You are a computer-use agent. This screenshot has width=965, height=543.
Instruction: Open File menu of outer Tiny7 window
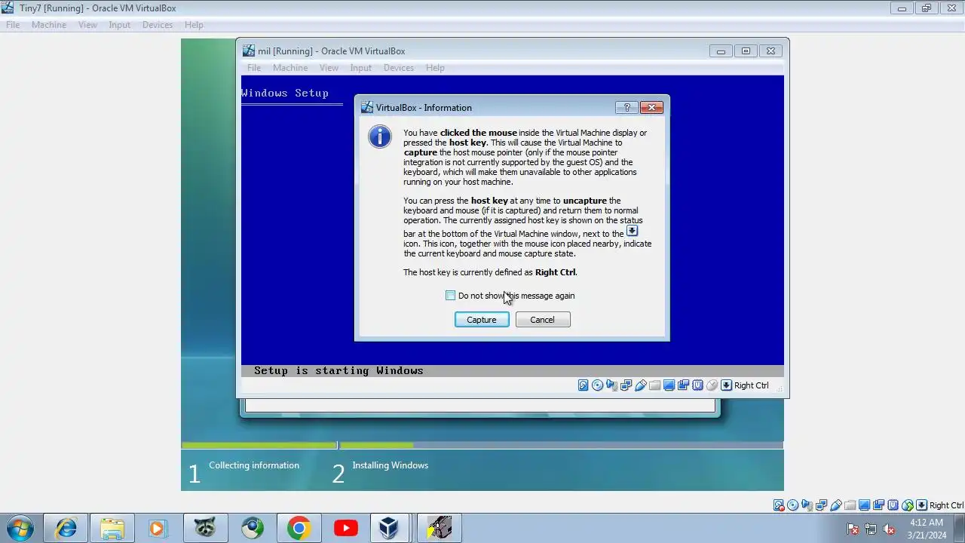(13, 25)
